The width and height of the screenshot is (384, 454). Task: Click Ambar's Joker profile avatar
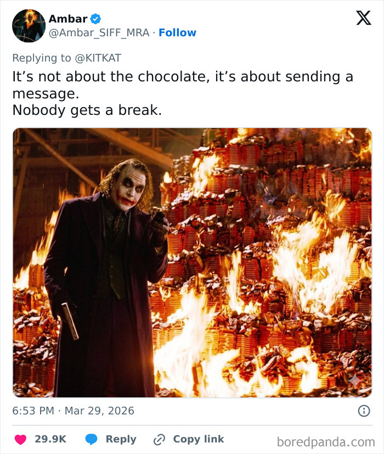click(26, 25)
